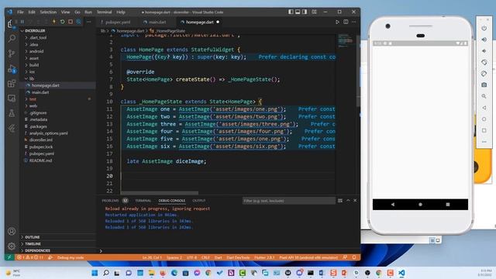496x279 pixels.
Task: Open README.md in the explorer
Action: point(40,160)
